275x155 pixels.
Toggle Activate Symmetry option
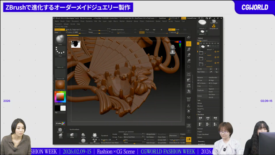pyautogui.click(x=117, y=30)
